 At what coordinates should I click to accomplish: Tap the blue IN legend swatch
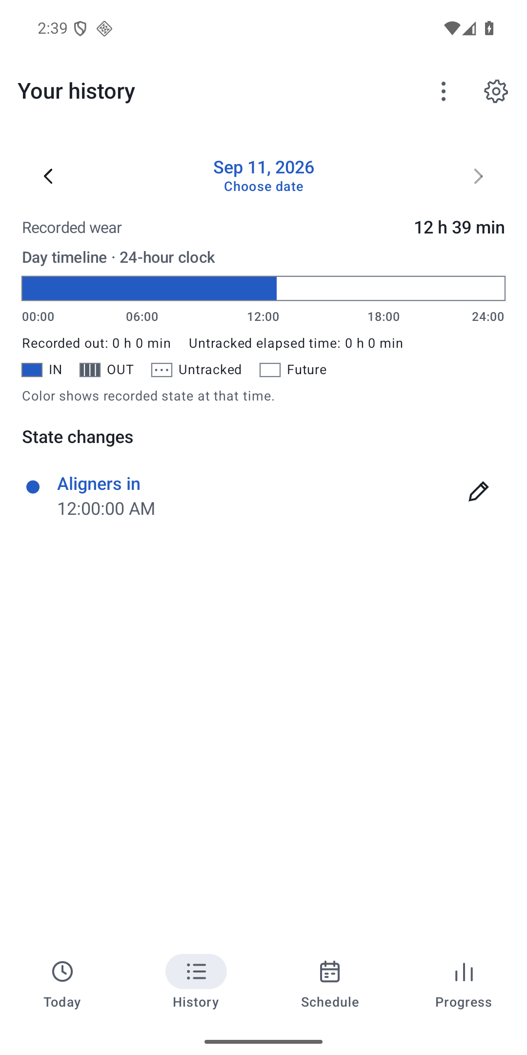point(32,370)
